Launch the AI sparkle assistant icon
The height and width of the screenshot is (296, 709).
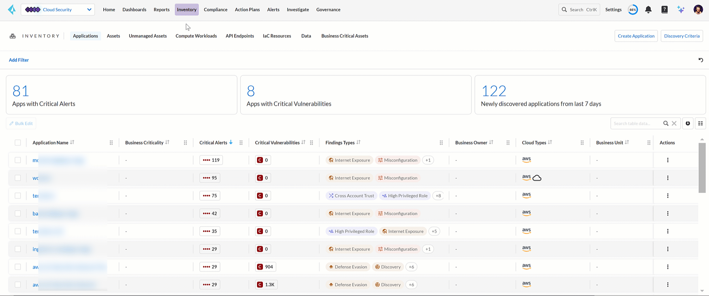coord(681,10)
